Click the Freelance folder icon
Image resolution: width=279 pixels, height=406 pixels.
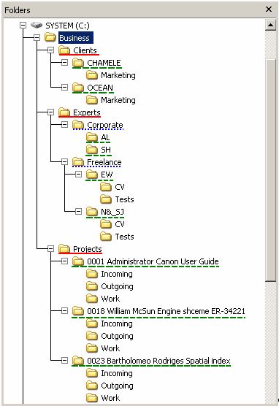[x=77, y=161]
